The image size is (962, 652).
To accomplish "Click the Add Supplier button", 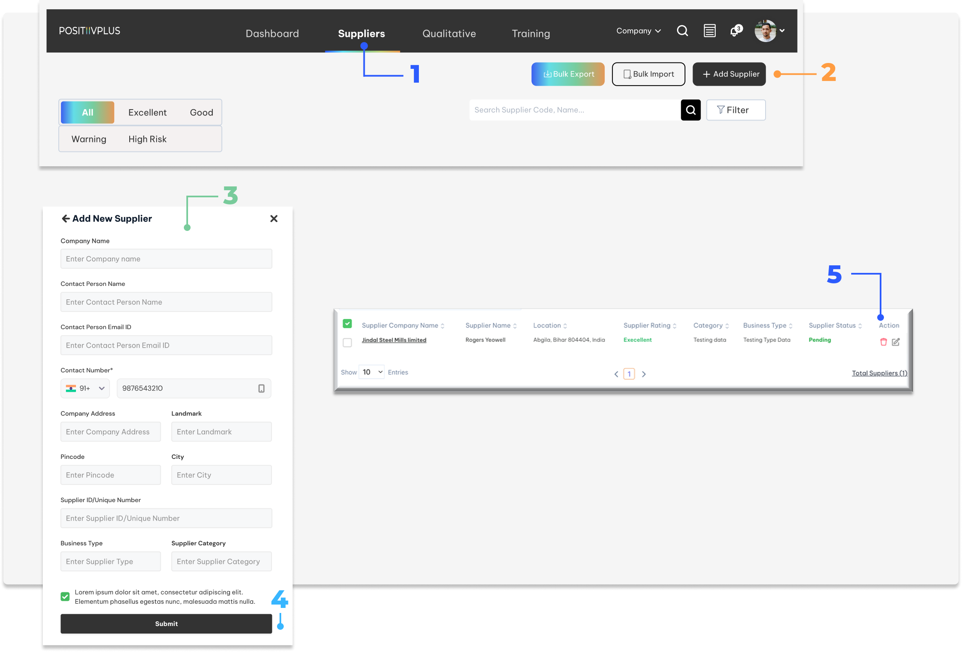I will click(x=729, y=74).
